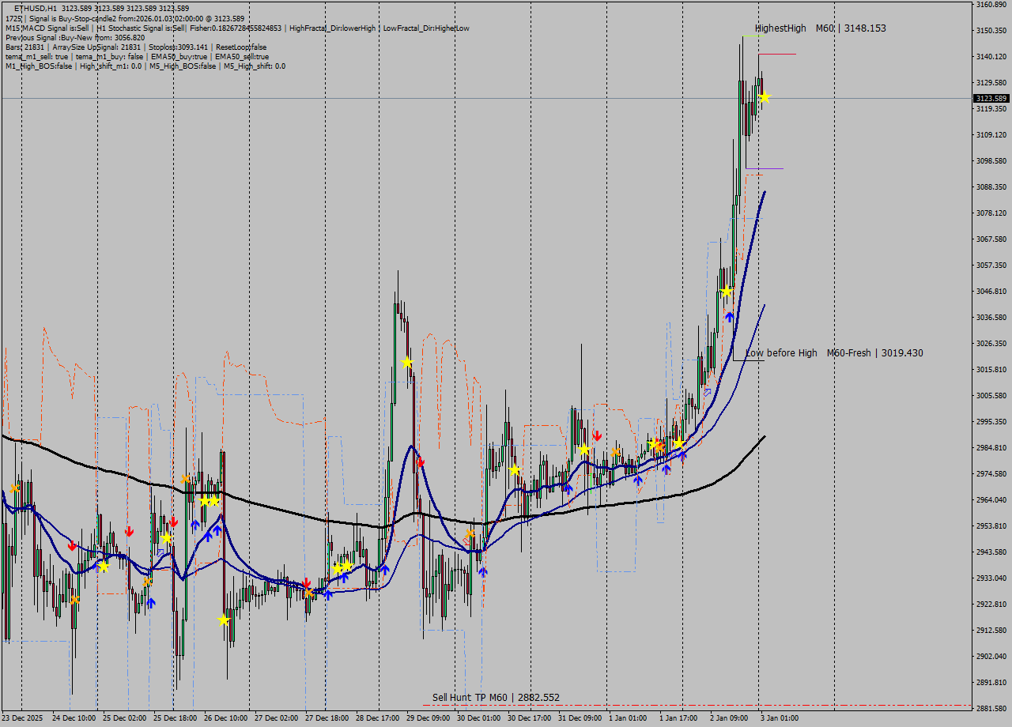Viewport: 1012px width, 727px height.
Task: Select the red down arrow near 31 Dec 09:00
Action: [x=597, y=435]
